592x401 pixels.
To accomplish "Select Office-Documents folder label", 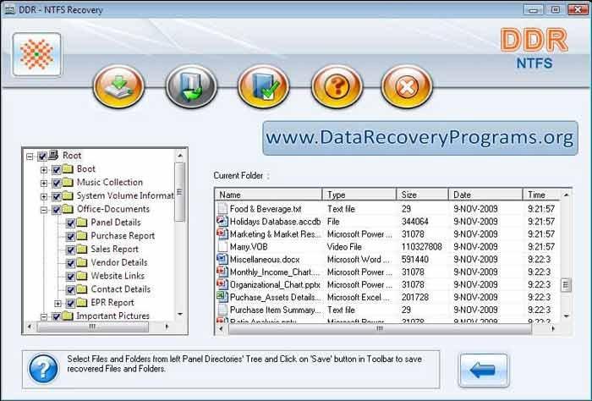I will click(x=113, y=209).
